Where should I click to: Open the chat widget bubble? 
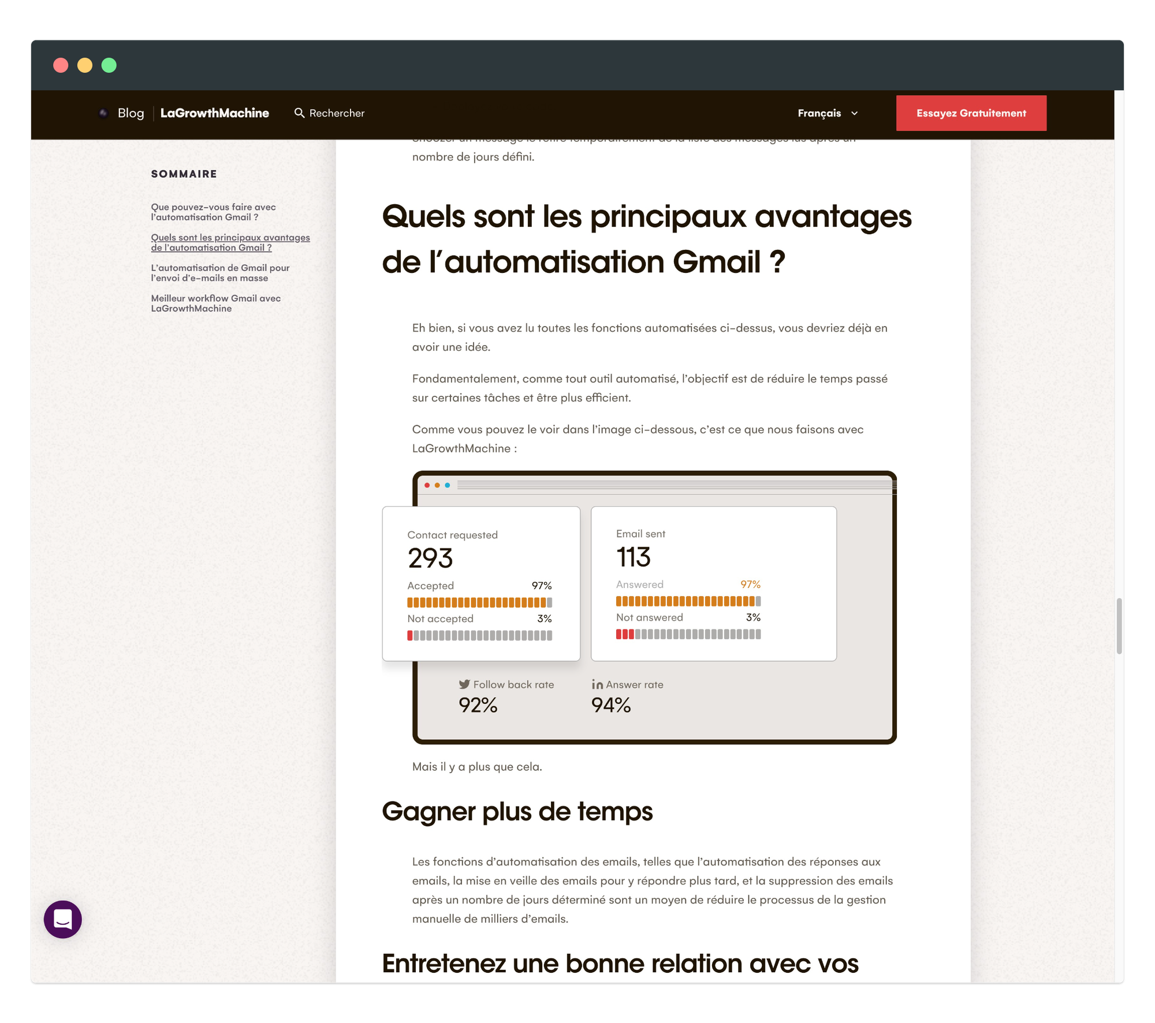click(63, 919)
